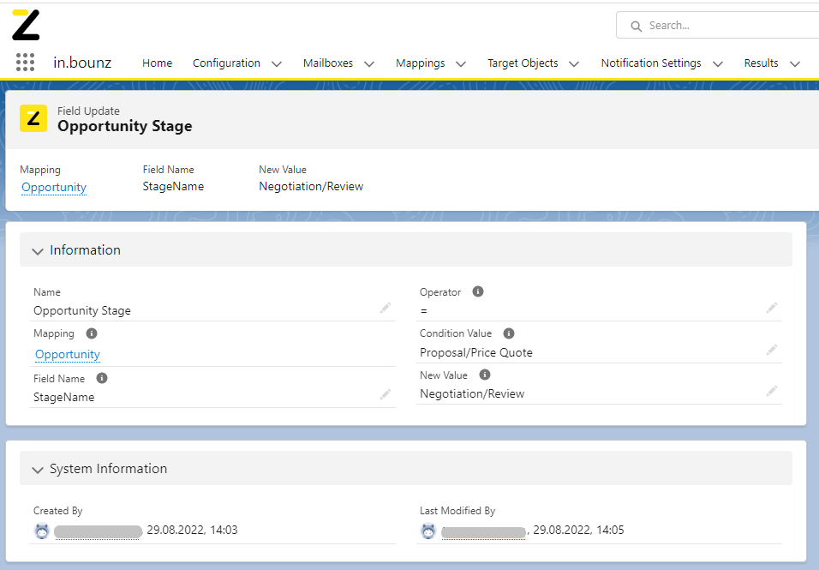
Task: Edit Condition Value with pencil icon
Action: (772, 350)
